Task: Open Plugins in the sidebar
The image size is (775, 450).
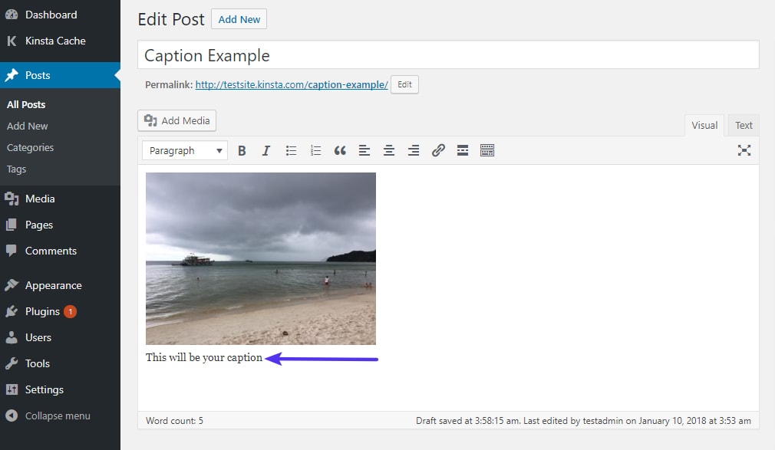Action: coord(42,311)
